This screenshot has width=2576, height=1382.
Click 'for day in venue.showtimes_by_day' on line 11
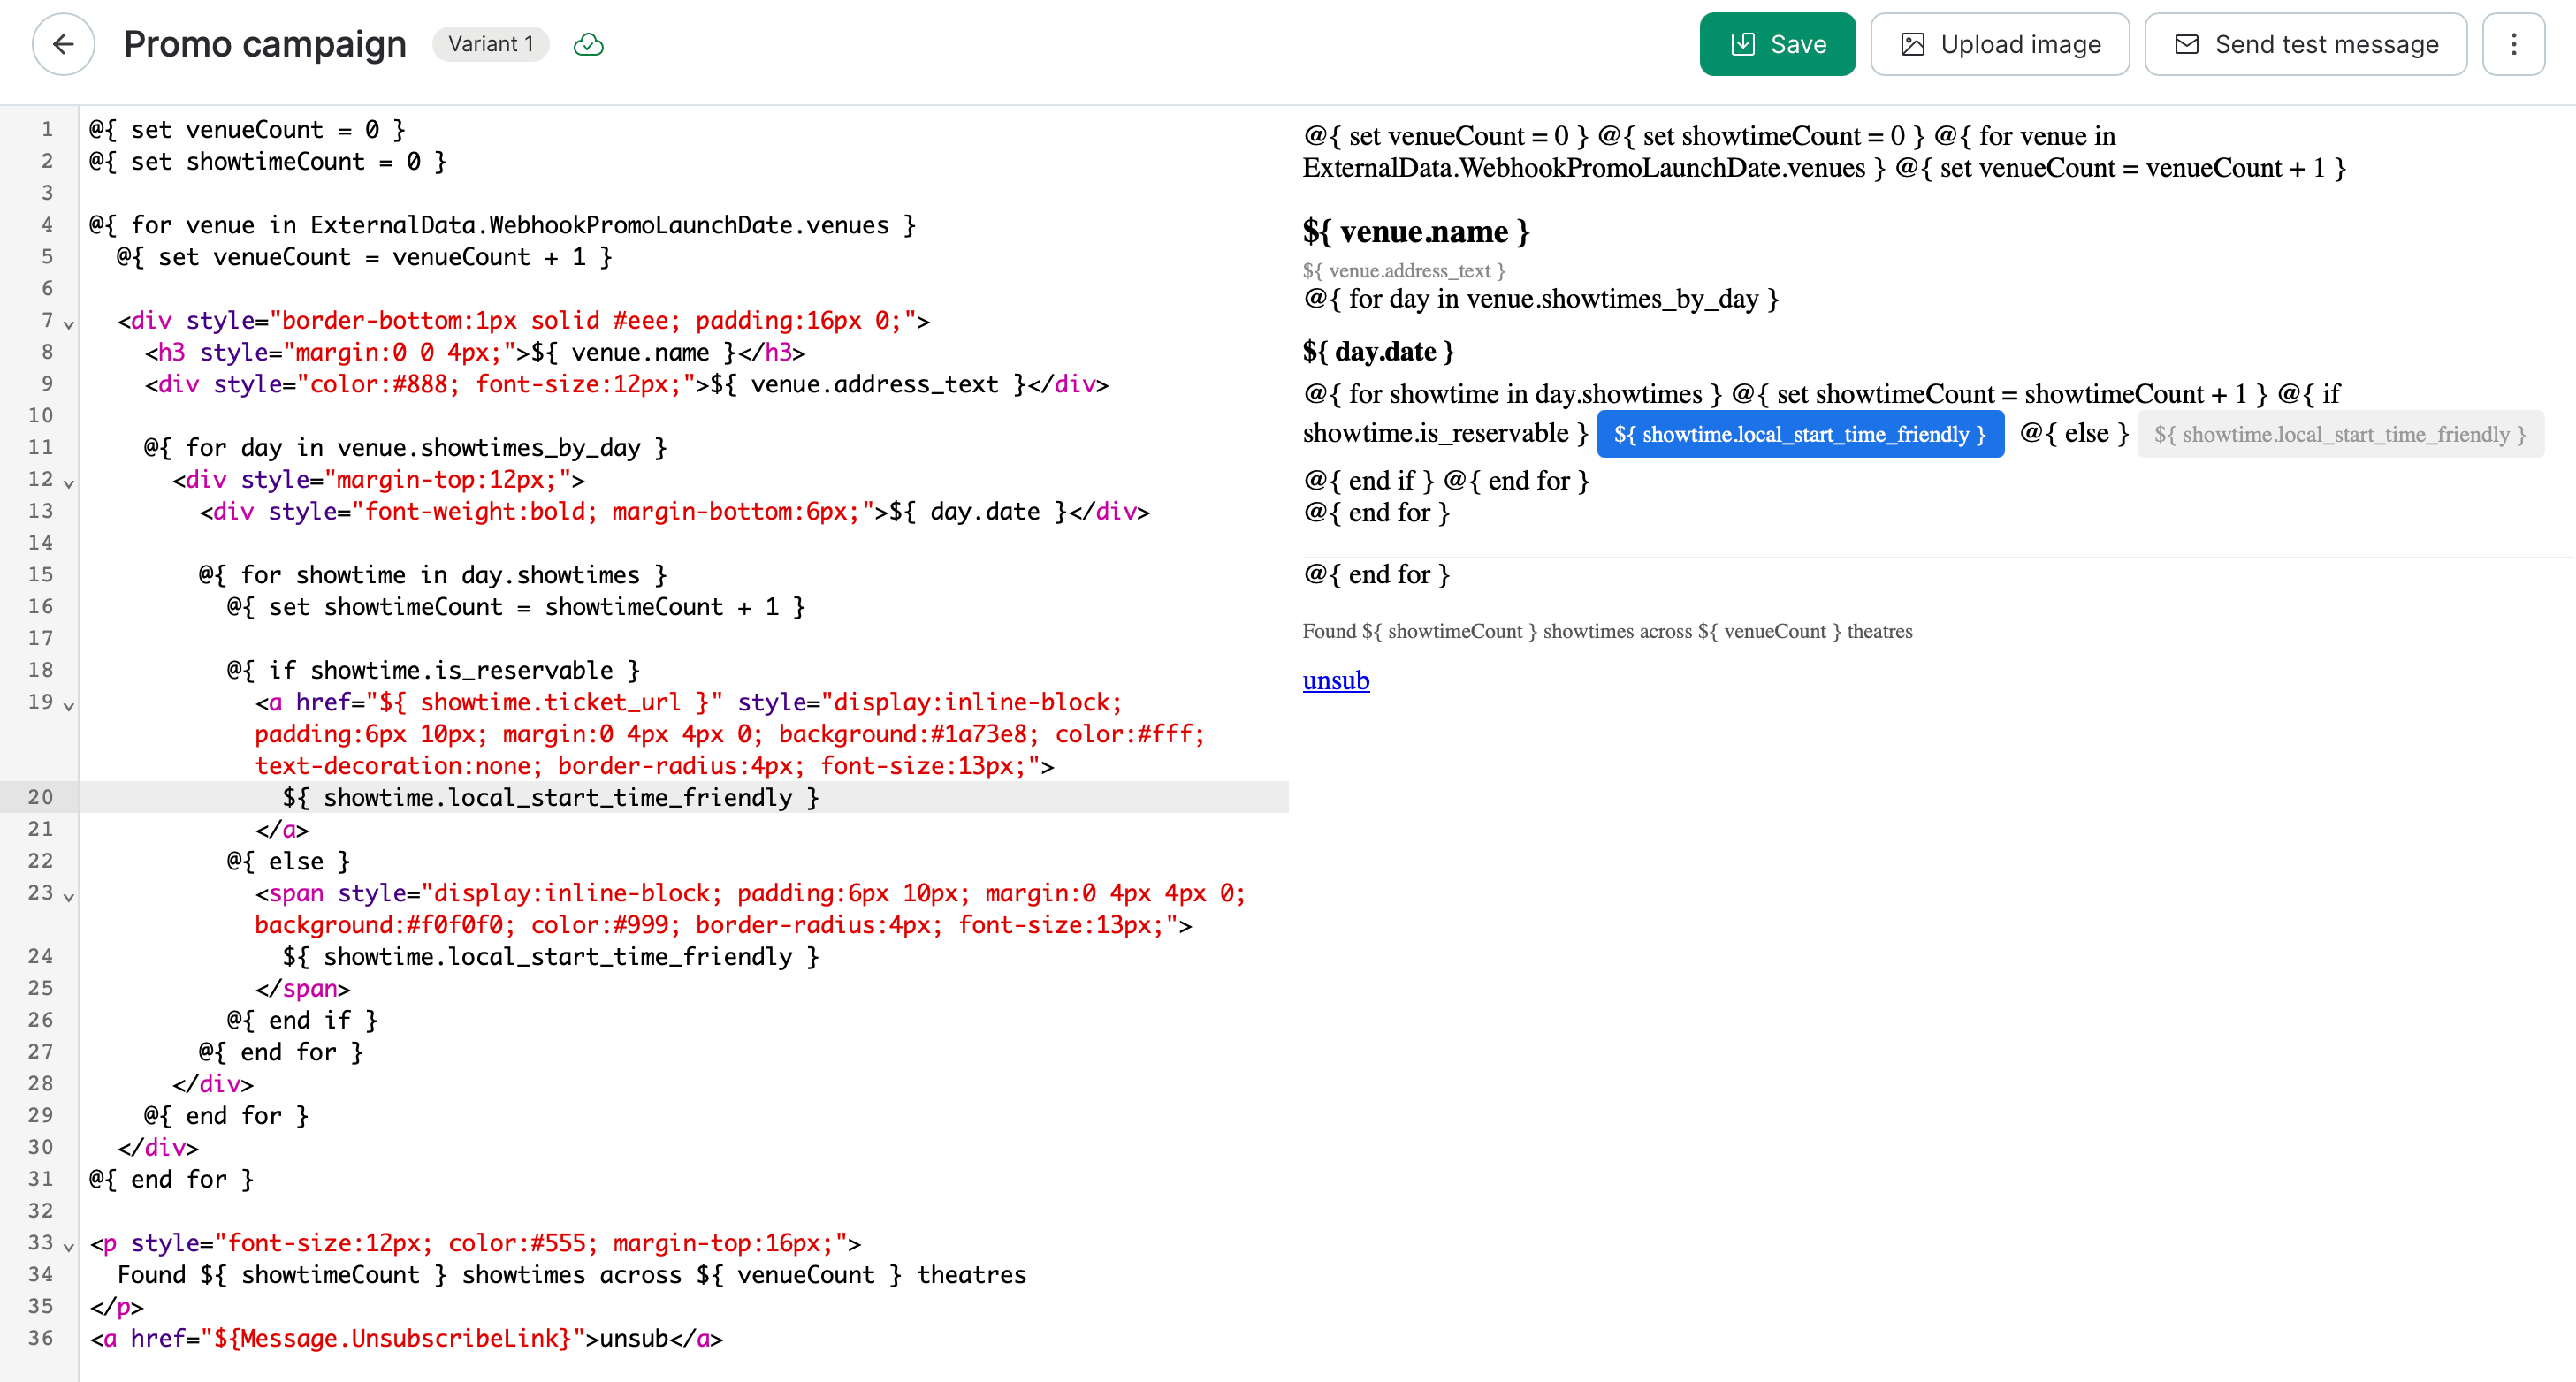[x=405, y=448]
